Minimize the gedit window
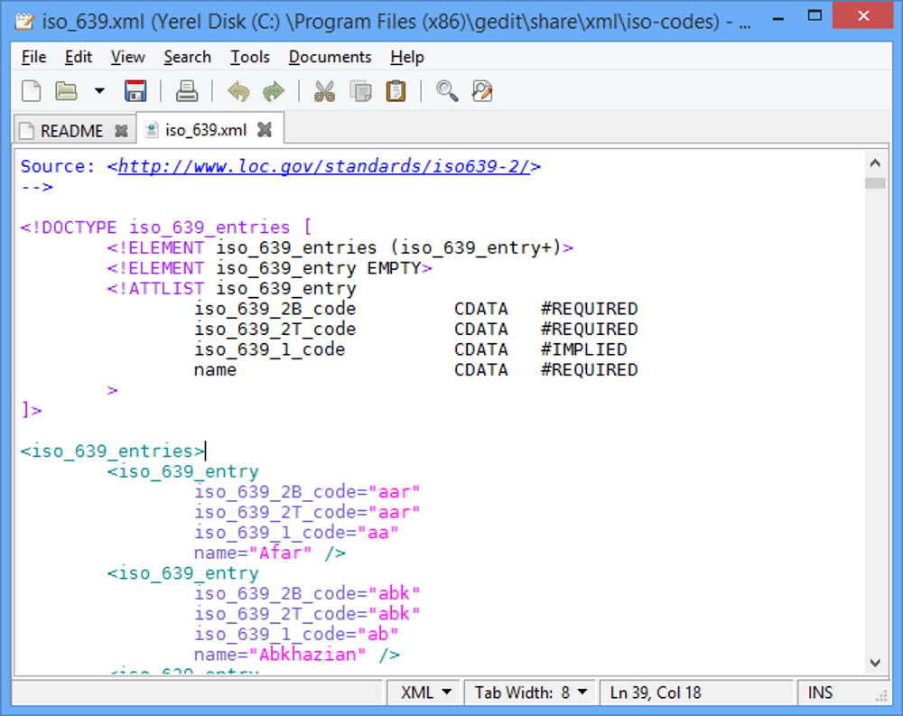The image size is (903, 716). (x=778, y=19)
